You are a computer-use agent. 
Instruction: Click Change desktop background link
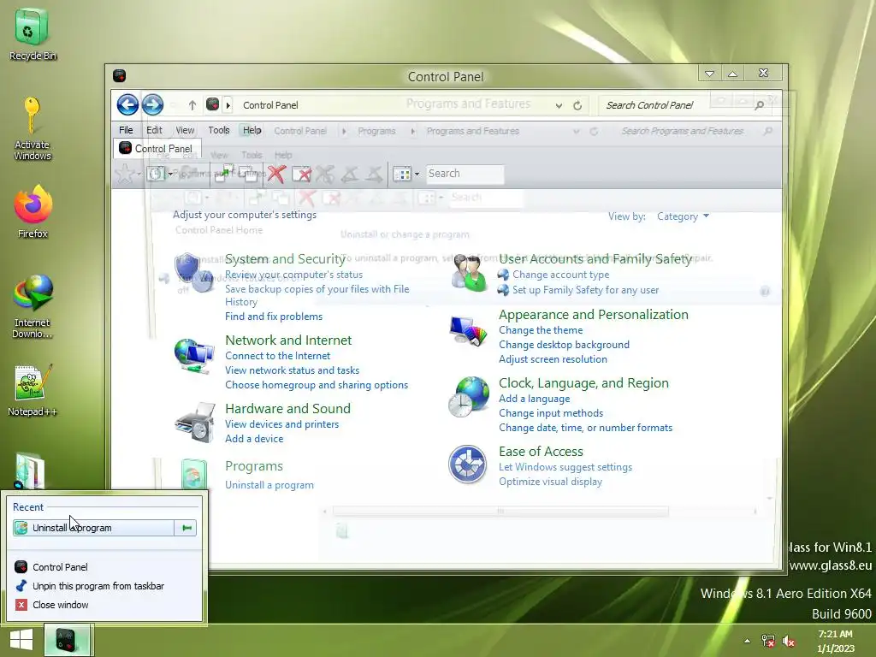565,345
